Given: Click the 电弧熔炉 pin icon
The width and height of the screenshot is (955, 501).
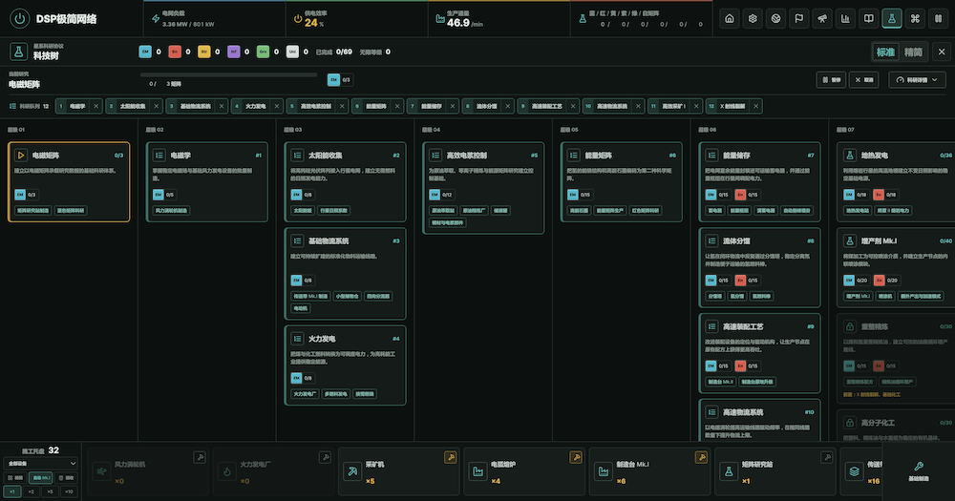Looking at the screenshot, I should (576, 457).
